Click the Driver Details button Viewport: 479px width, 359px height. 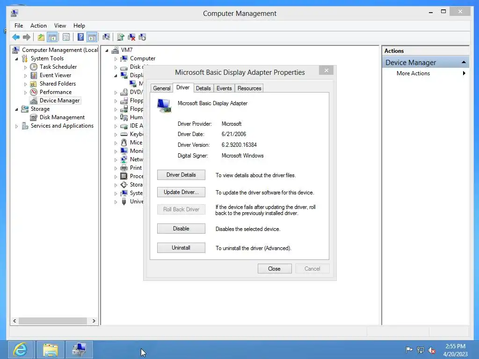point(181,175)
